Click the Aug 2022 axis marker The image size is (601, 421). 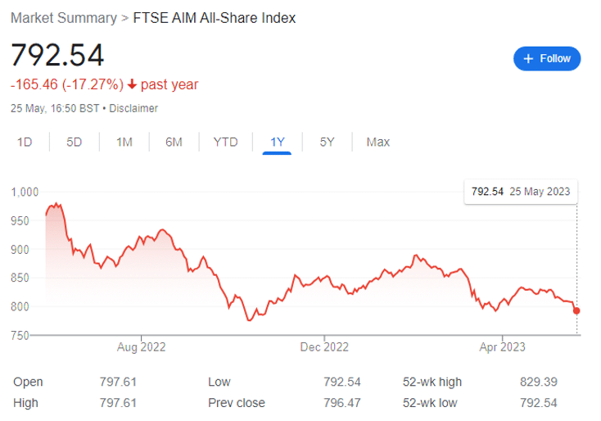(141, 347)
